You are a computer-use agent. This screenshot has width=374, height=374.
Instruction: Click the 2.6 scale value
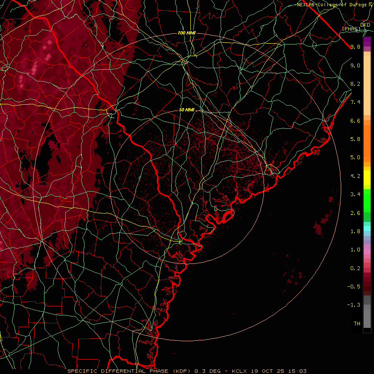click(355, 213)
